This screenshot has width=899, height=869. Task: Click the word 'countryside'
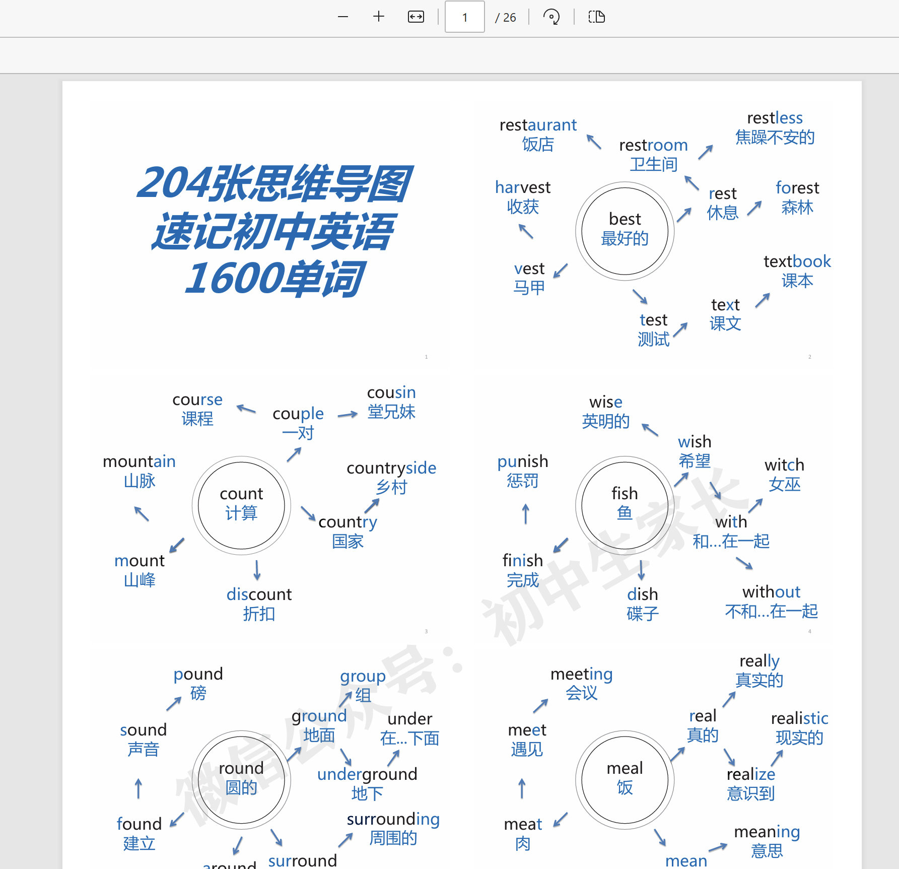[x=391, y=469]
